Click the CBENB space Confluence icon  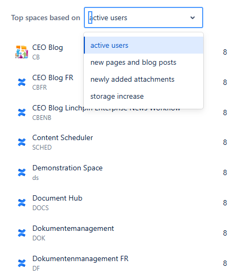click(22, 112)
